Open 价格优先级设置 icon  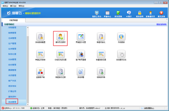point(60,54)
